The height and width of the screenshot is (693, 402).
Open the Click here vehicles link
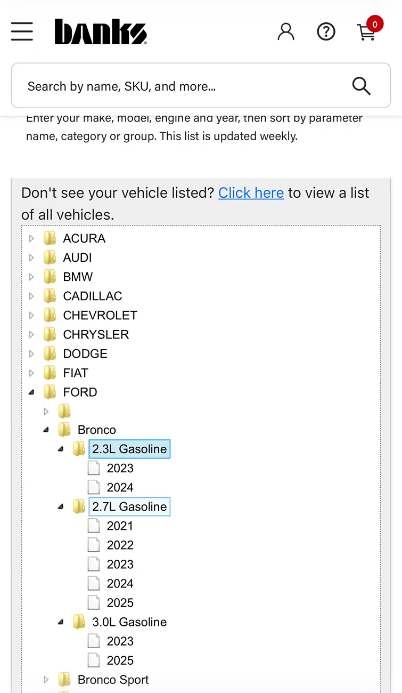point(251,193)
